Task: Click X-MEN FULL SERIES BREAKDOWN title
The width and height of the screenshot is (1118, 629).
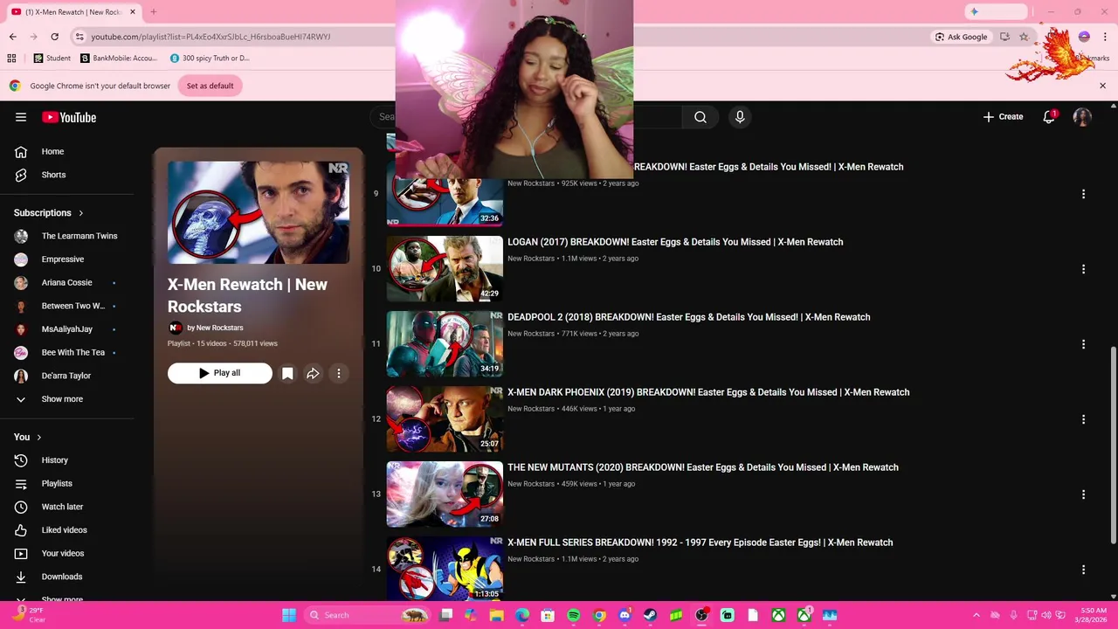Action: 700,543
